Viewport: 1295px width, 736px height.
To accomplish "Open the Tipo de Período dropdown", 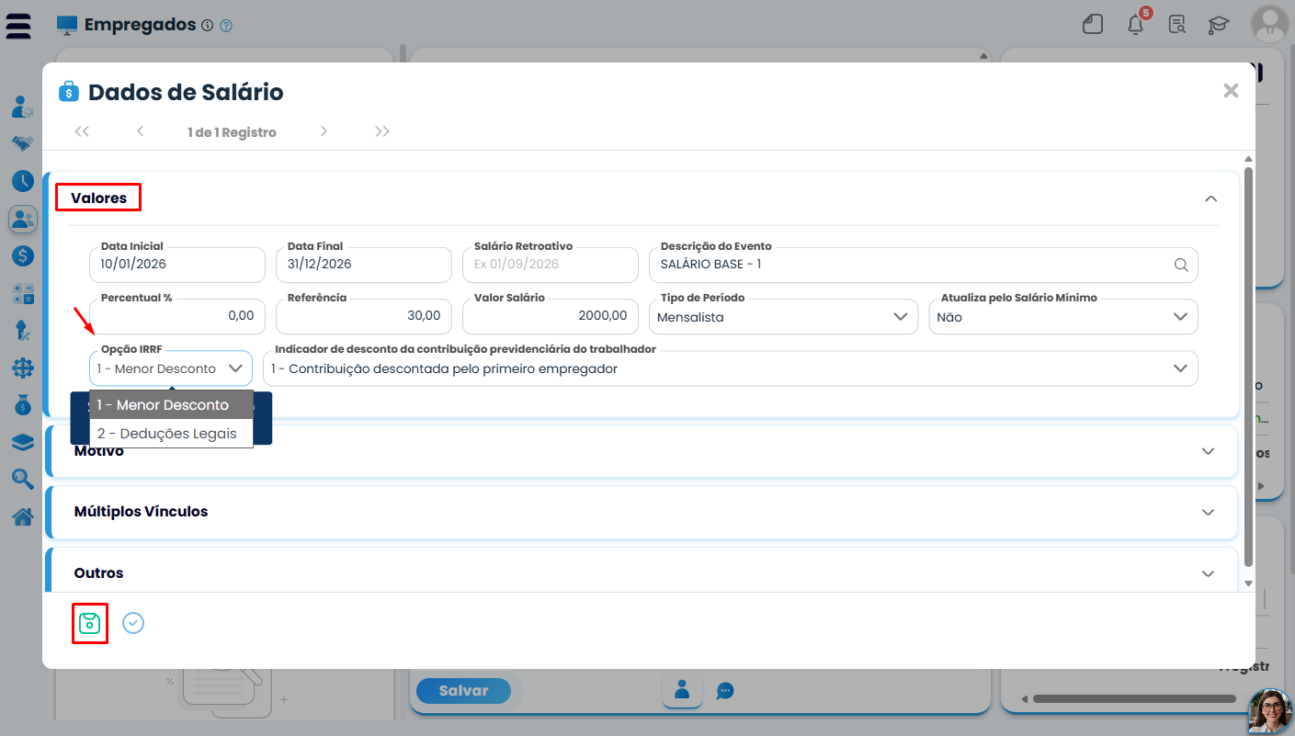I will (783, 316).
